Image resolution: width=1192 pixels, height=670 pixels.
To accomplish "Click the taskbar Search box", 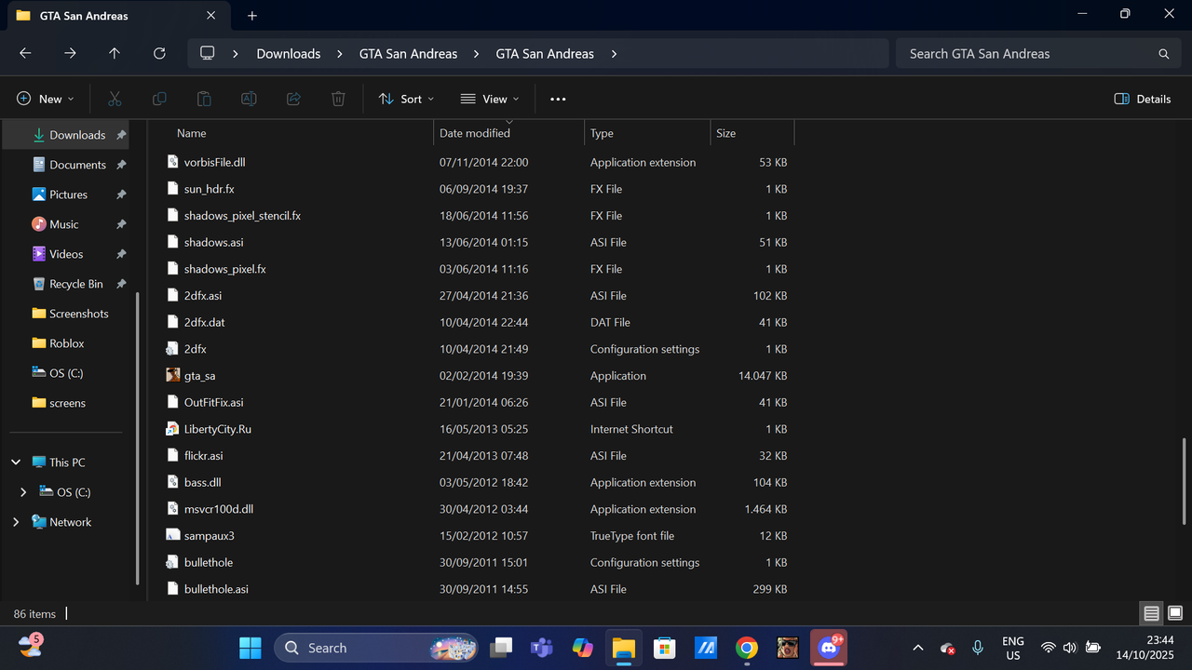I will point(376,648).
